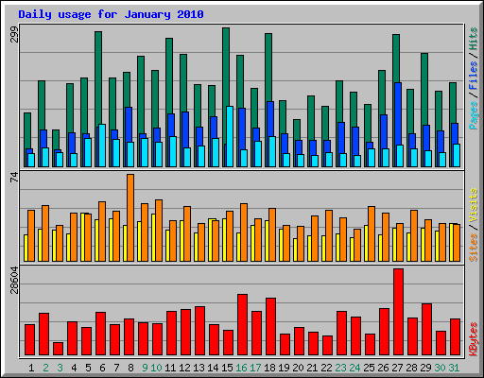Click day 7 on the x-axis

[x=116, y=368]
